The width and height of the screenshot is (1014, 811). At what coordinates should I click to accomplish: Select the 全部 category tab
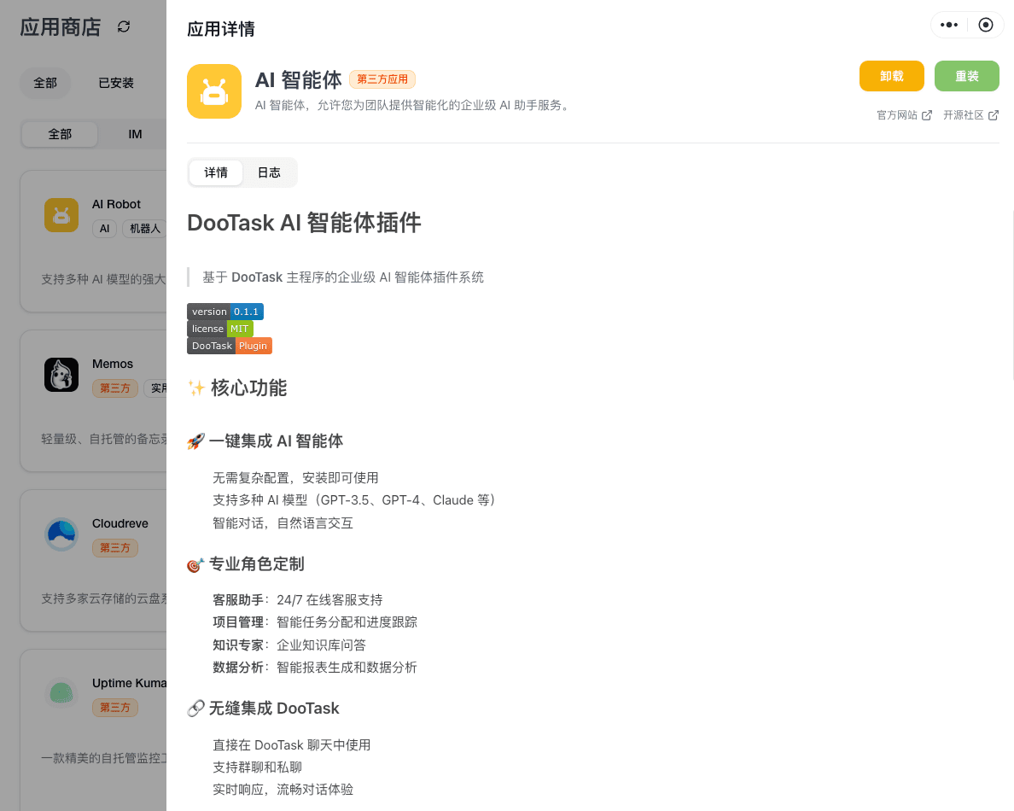pyautogui.click(x=60, y=134)
